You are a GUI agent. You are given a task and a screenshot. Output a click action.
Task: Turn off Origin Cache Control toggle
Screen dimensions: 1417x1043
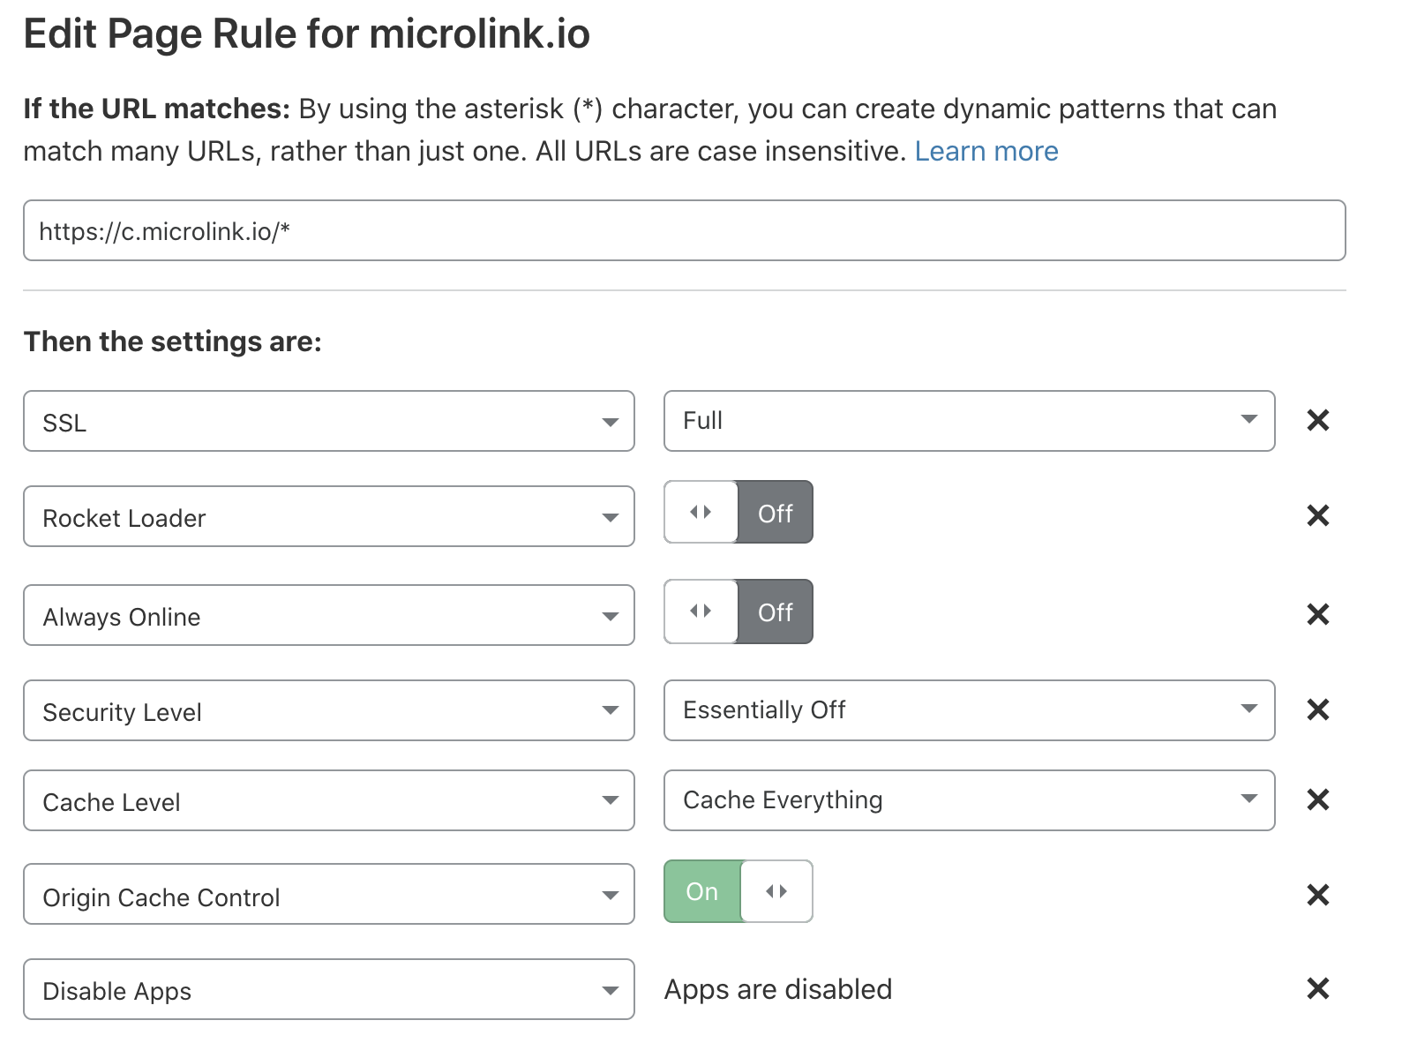(738, 891)
